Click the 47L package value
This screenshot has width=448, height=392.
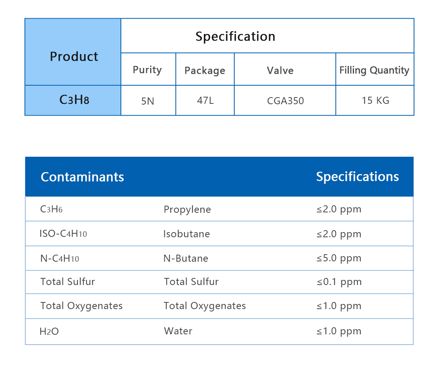205,100
